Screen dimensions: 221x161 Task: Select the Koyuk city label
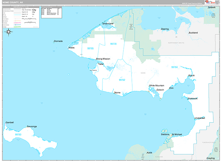tap(192, 75)
